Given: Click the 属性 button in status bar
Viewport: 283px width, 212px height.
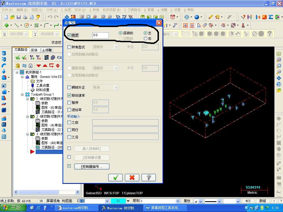Looking at the screenshot, I should pos(187,201).
